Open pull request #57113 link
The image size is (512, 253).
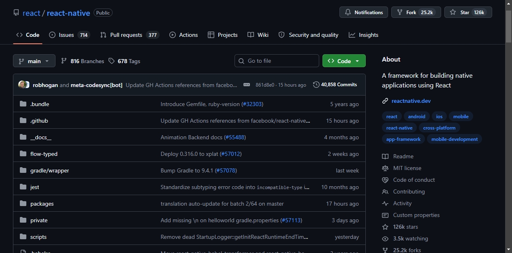pyautogui.click(x=291, y=220)
